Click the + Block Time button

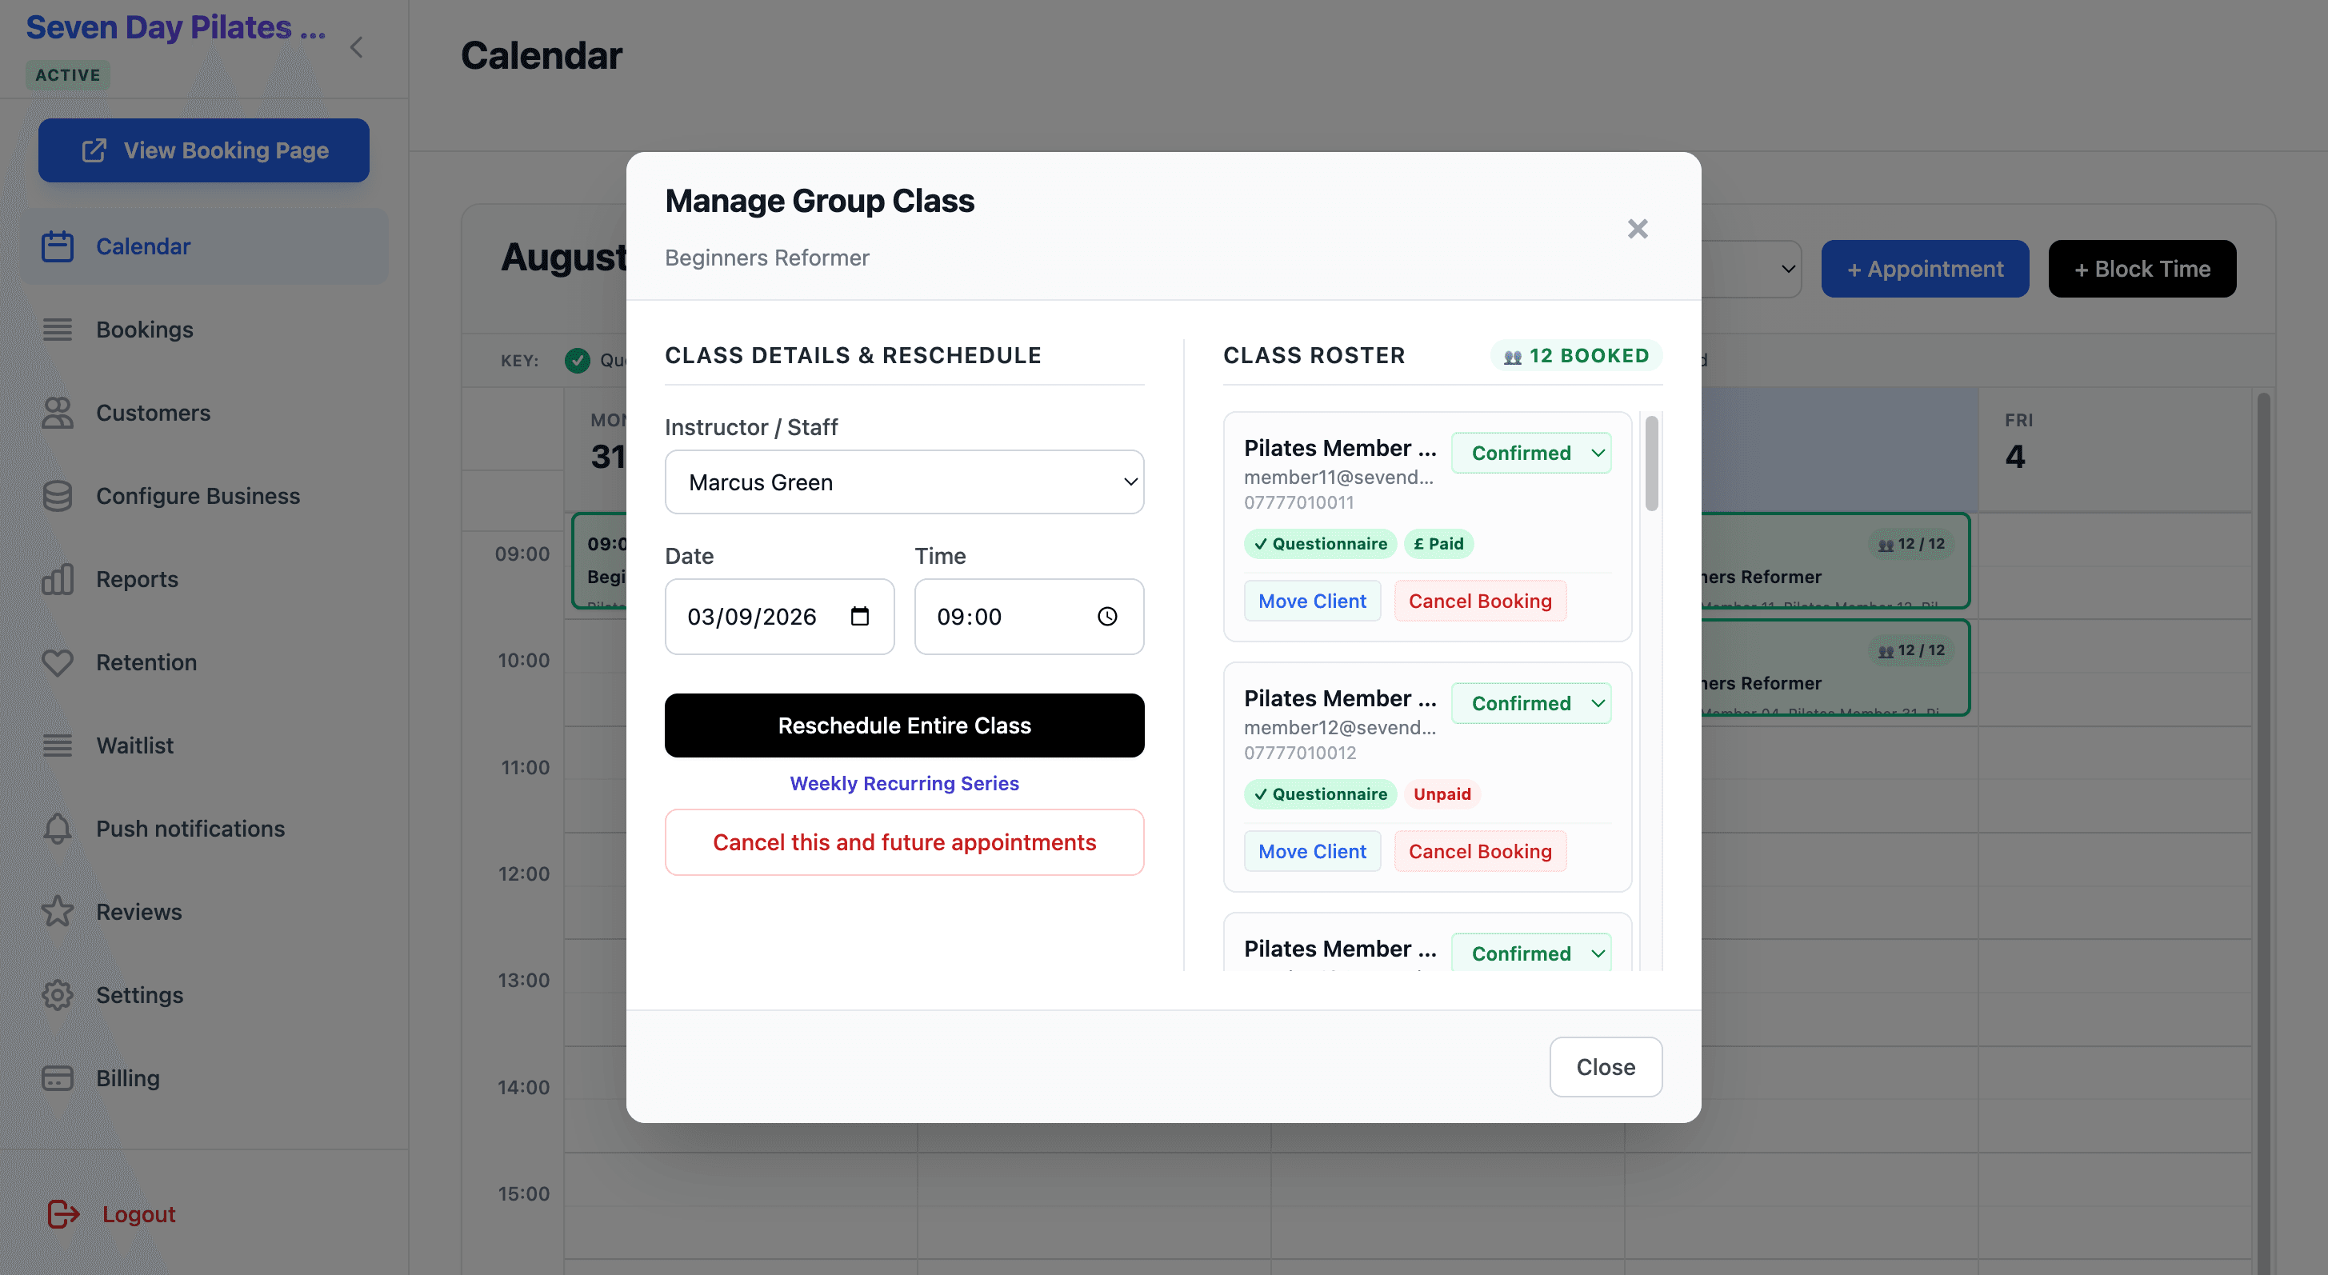[x=2142, y=269]
